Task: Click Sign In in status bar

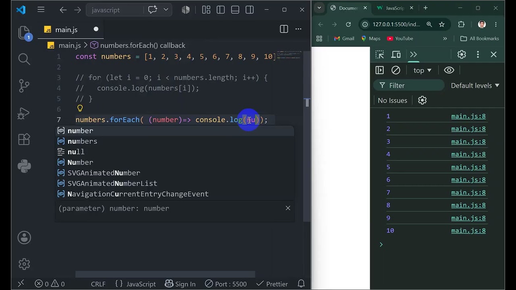Action: coord(180,284)
